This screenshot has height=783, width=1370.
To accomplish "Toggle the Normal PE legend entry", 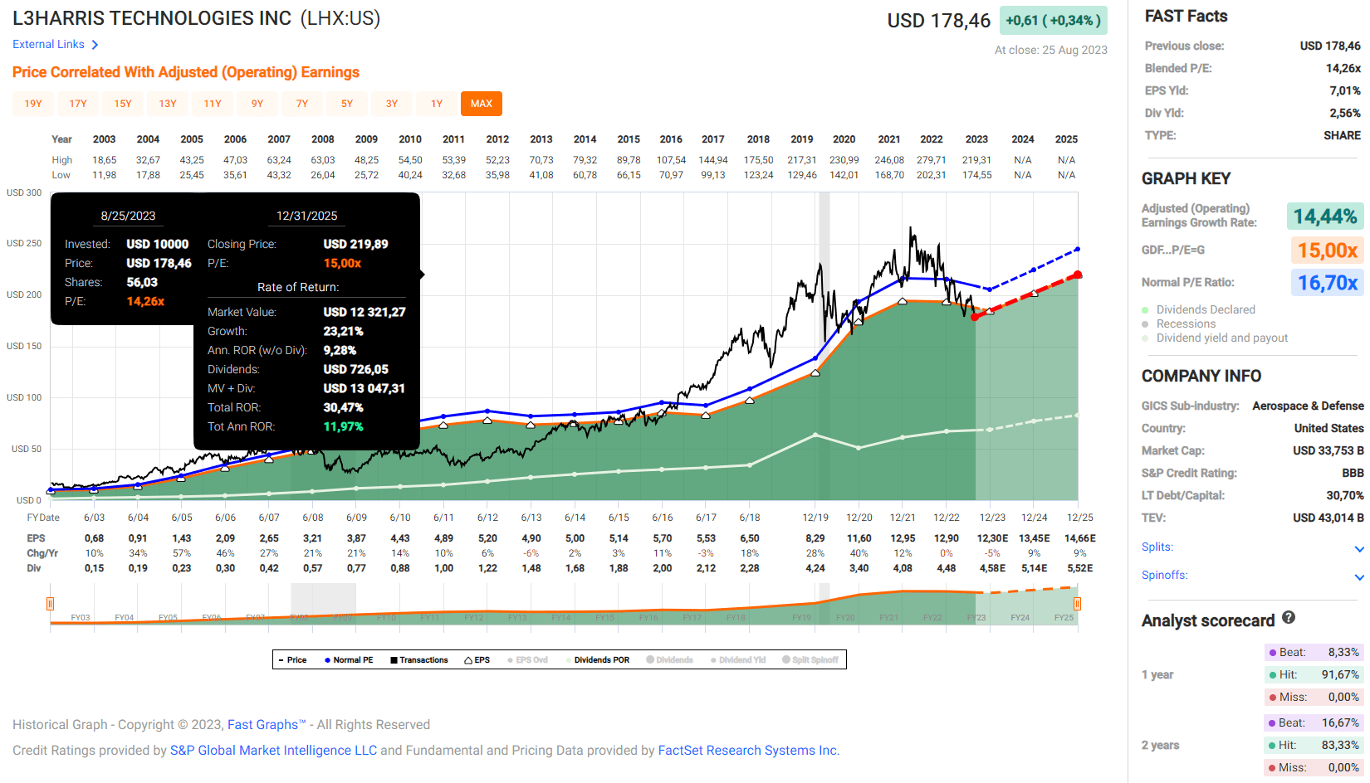I will 349,660.
